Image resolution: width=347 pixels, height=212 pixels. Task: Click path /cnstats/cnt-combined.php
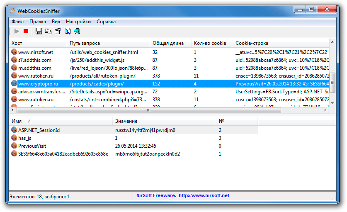[x=108, y=100]
